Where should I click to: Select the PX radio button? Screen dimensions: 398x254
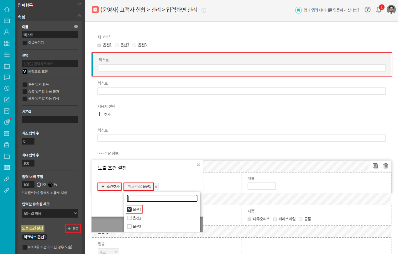pyautogui.click(x=39, y=184)
